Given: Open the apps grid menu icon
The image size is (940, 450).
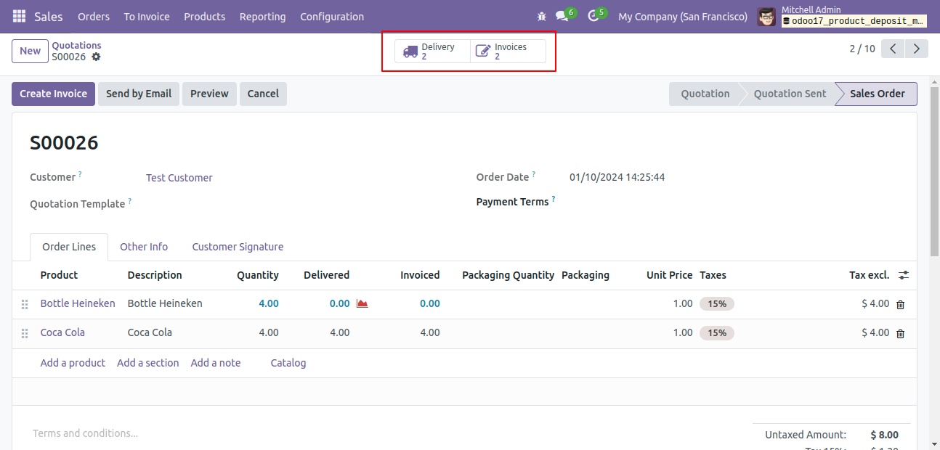Looking at the screenshot, I should (19, 16).
